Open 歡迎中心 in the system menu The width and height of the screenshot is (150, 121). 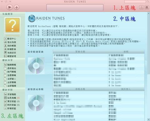point(10,39)
